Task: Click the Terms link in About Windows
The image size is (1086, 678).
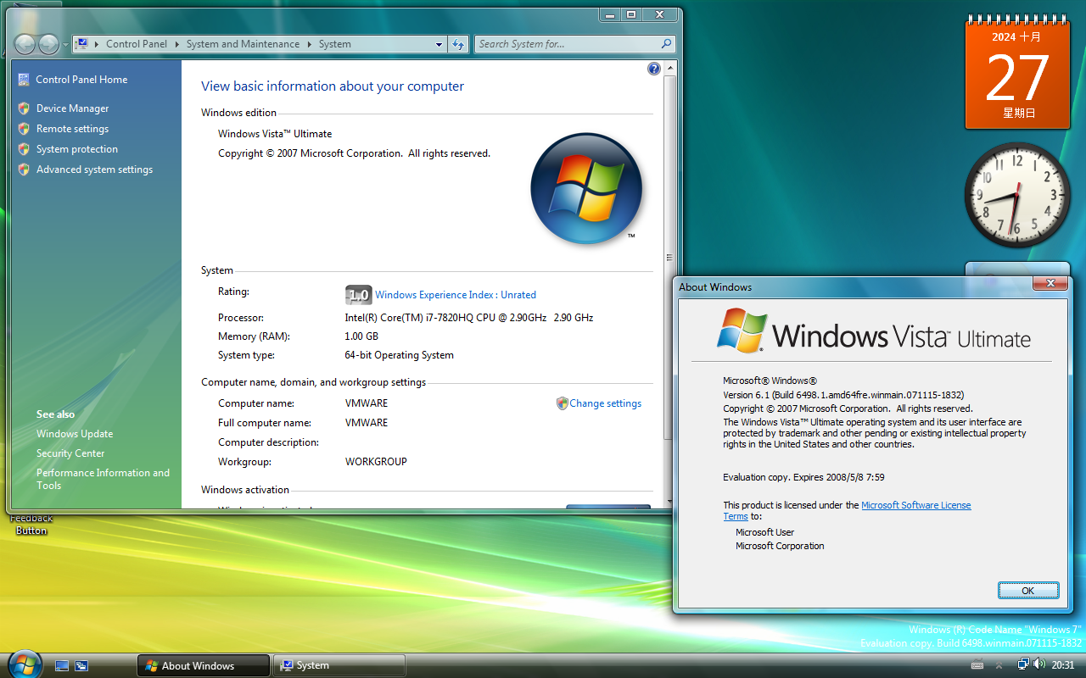Action: point(736,516)
